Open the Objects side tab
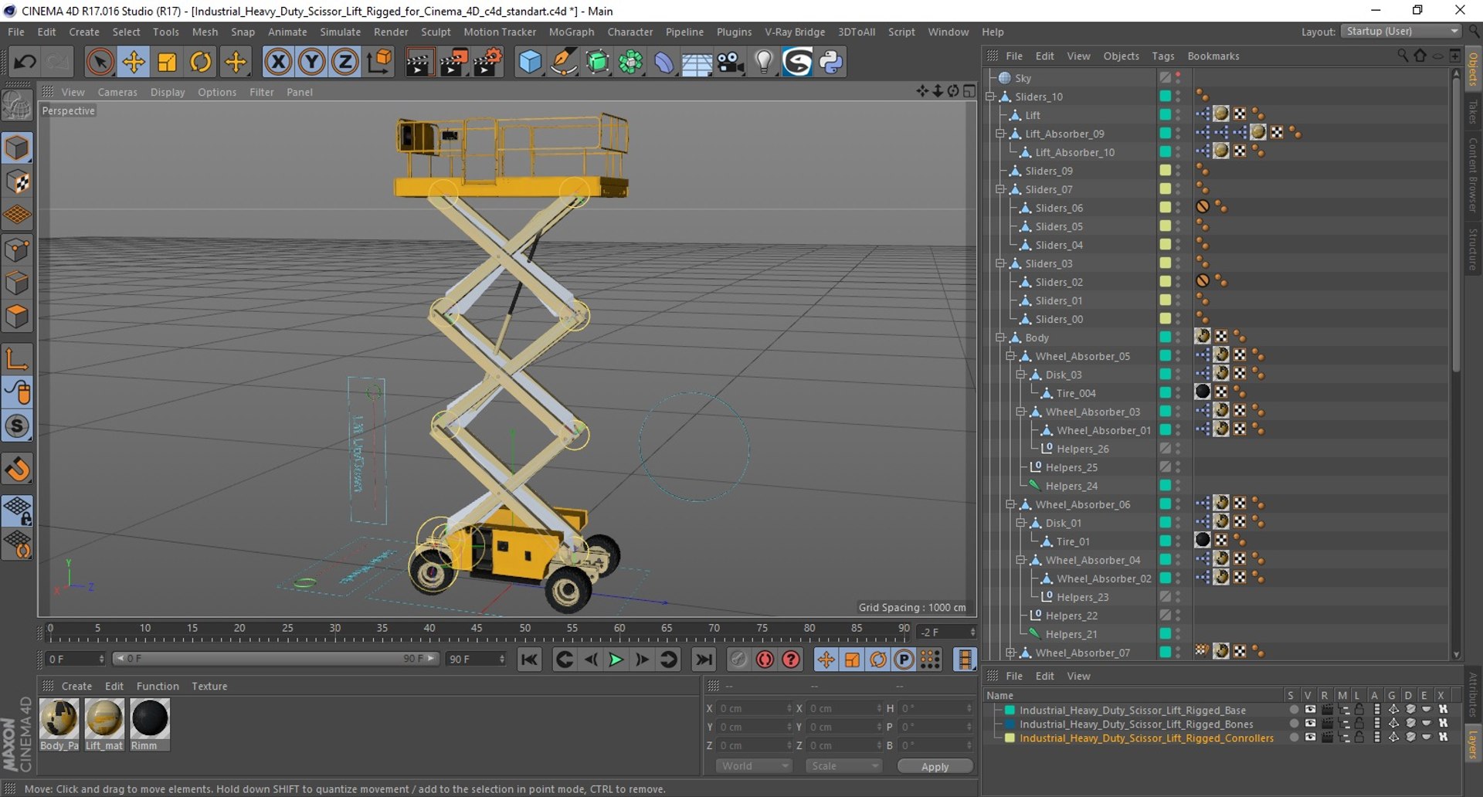 (x=1474, y=70)
